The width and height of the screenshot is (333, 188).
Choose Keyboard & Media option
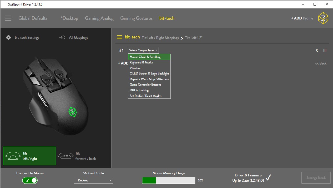point(149,62)
